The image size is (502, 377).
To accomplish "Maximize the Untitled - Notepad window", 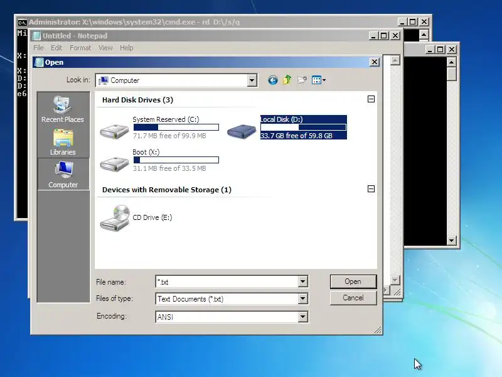I will pyautogui.click(x=384, y=36).
